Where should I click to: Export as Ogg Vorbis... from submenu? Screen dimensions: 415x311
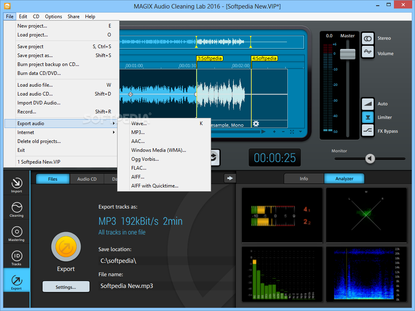[164, 159]
